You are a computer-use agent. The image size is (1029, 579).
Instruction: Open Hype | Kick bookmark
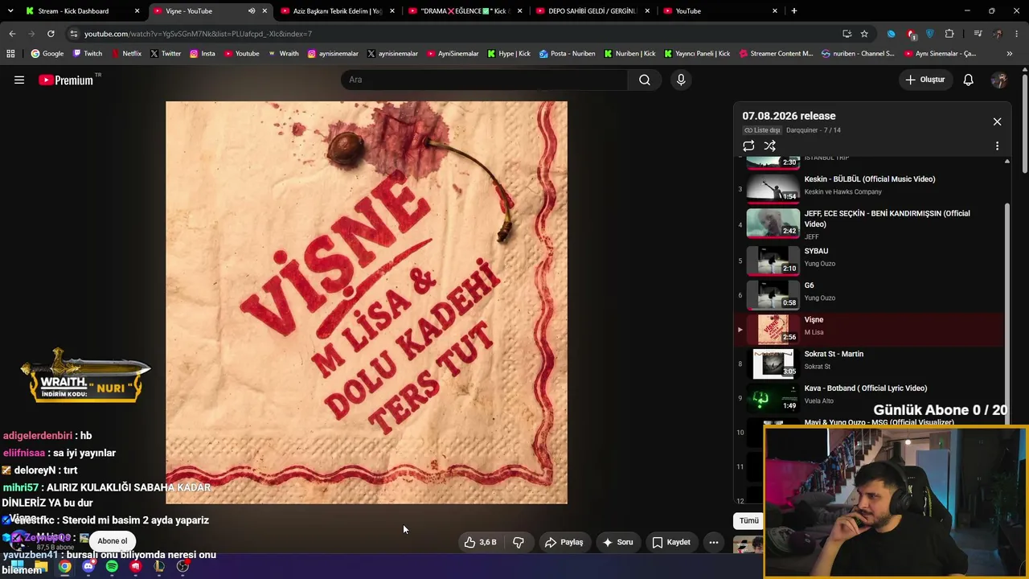(509, 54)
